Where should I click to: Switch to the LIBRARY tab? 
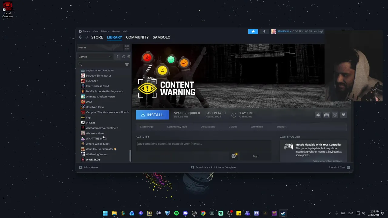(x=114, y=37)
